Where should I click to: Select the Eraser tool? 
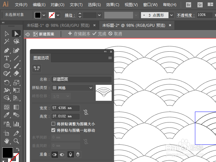(x=16, y=73)
